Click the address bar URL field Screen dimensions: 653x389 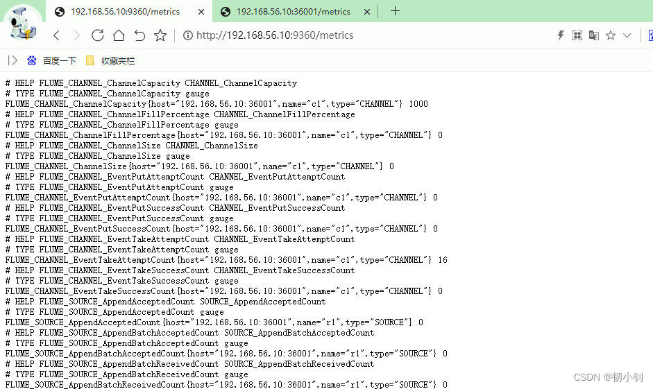pos(275,35)
